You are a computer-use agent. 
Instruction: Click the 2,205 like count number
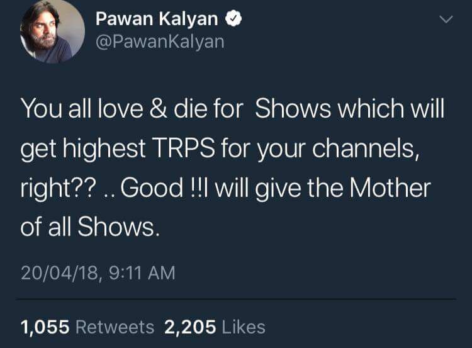190,327
